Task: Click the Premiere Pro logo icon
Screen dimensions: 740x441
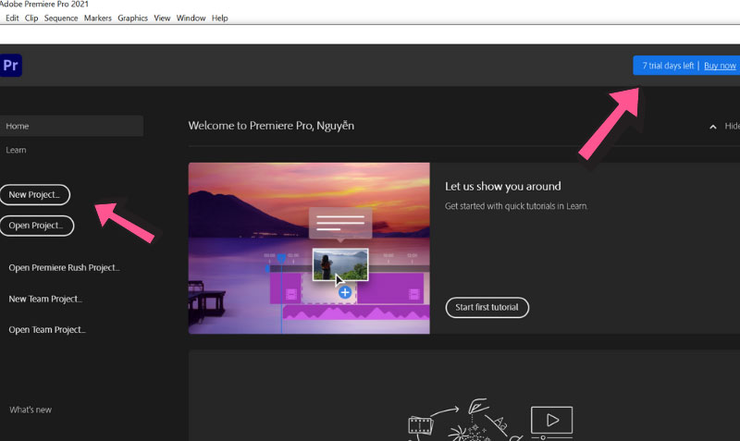Action: tap(11, 66)
